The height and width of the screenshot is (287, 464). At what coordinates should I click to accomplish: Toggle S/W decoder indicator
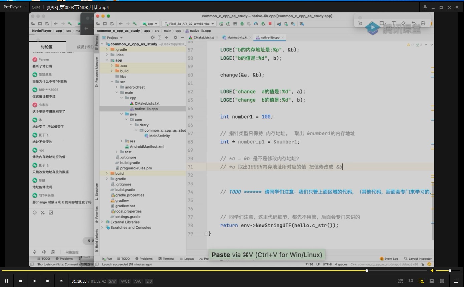coord(112,281)
